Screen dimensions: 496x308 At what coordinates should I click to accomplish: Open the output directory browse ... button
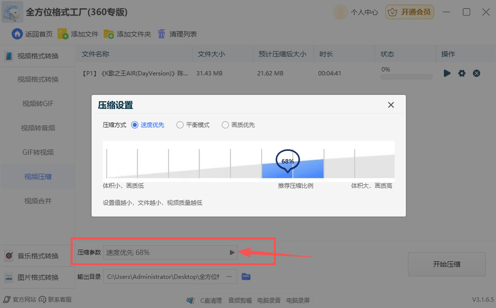(x=229, y=276)
